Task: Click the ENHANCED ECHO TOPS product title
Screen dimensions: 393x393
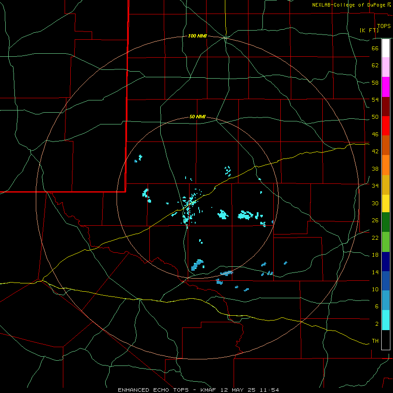Action: point(153,390)
